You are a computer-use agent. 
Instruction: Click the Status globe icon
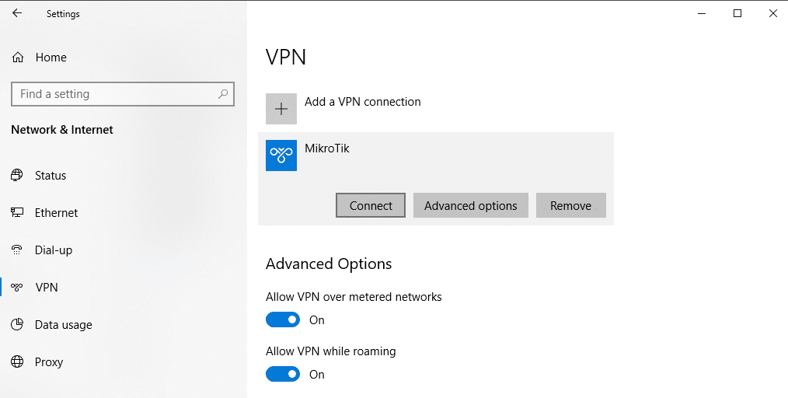(17, 176)
